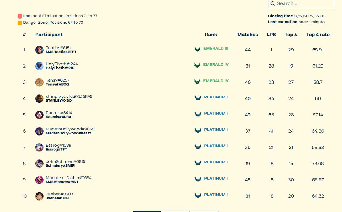Screen dimensions: 342x212
Task: Click Platinum I emblem in Jaeben row
Action: pos(198,195)
